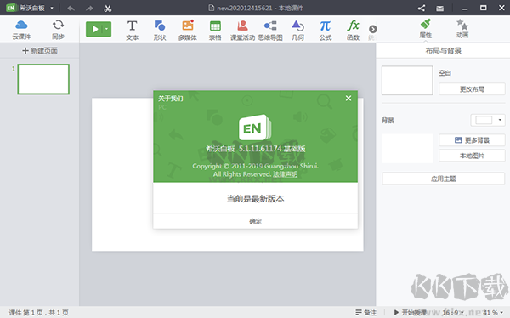
Task: Click the EN app logo in title bar
Action: point(11,8)
